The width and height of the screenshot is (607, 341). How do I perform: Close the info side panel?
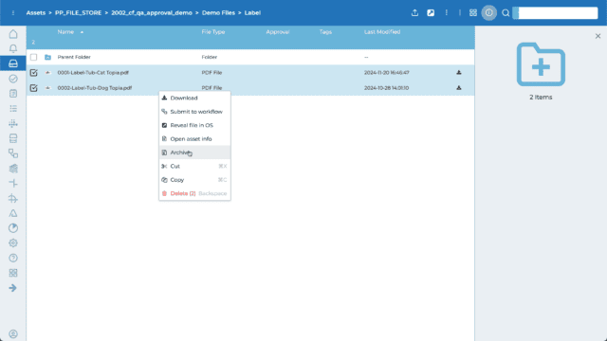click(598, 36)
